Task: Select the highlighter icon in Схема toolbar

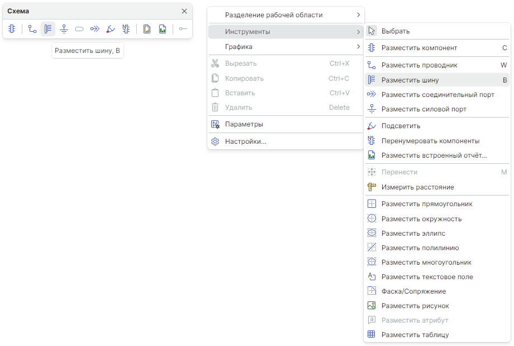Action: [111, 29]
